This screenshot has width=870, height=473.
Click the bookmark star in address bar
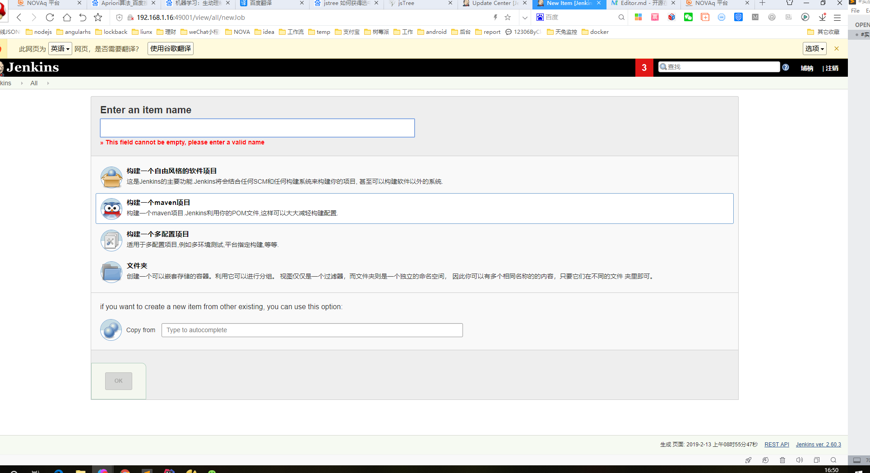click(508, 18)
